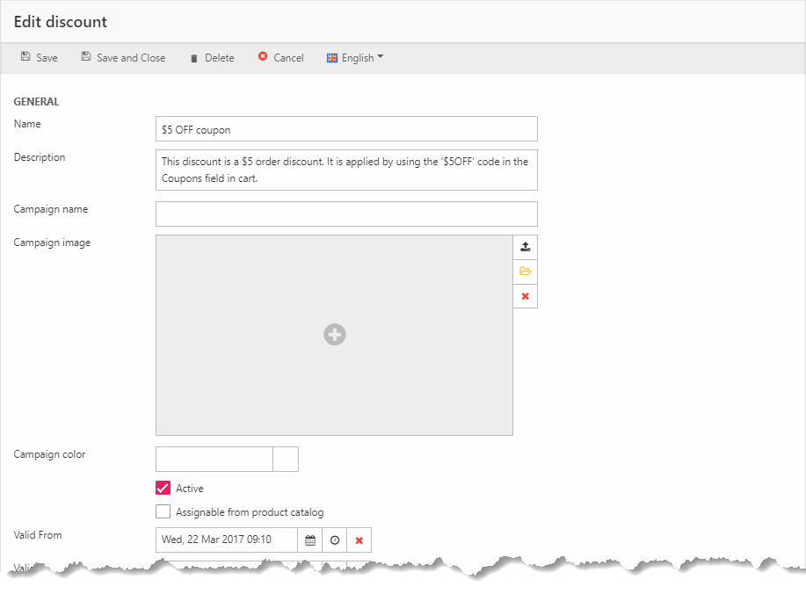
Task: Click the Campaign color swatch box
Action: click(x=286, y=460)
